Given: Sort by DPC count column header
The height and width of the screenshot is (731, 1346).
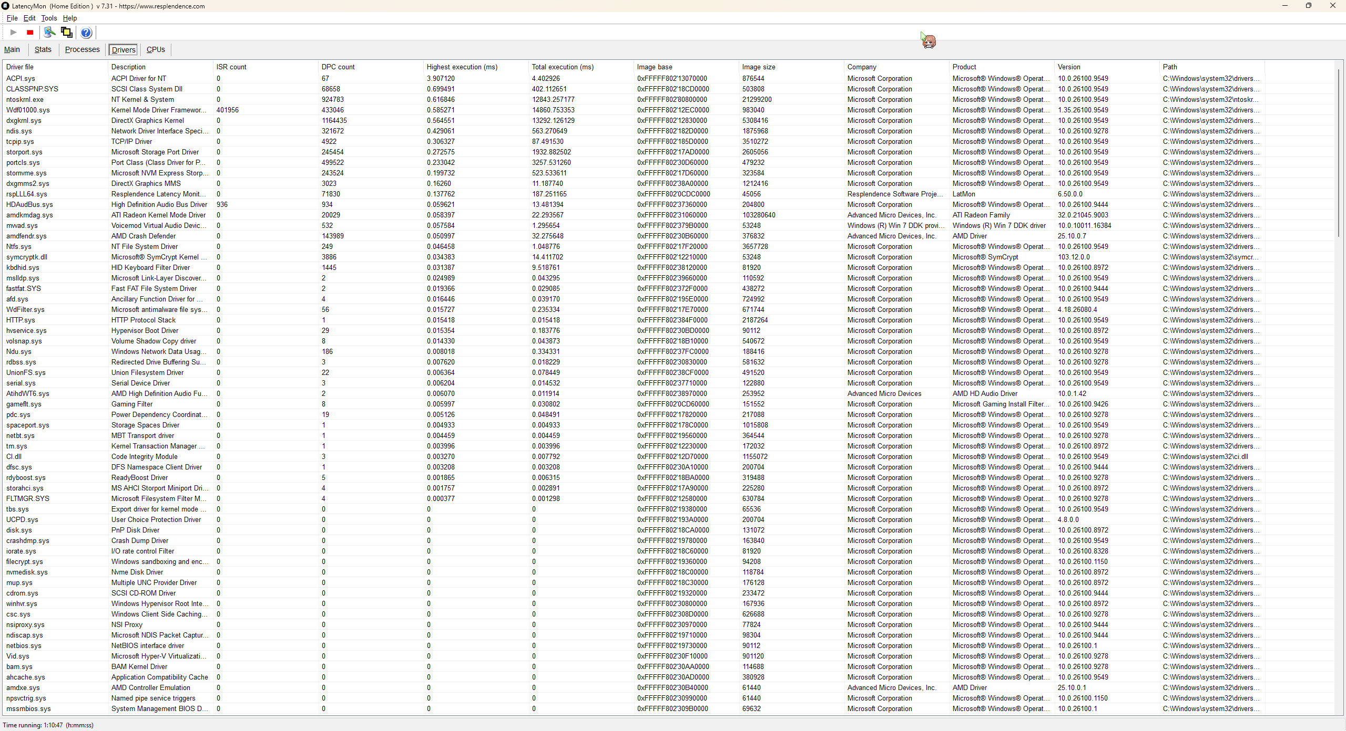Looking at the screenshot, I should (x=371, y=67).
